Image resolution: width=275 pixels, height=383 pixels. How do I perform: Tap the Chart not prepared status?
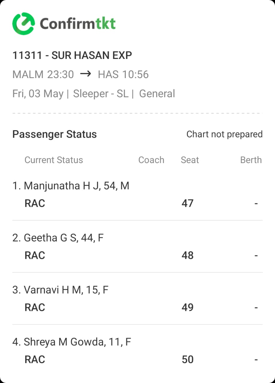coord(224,134)
